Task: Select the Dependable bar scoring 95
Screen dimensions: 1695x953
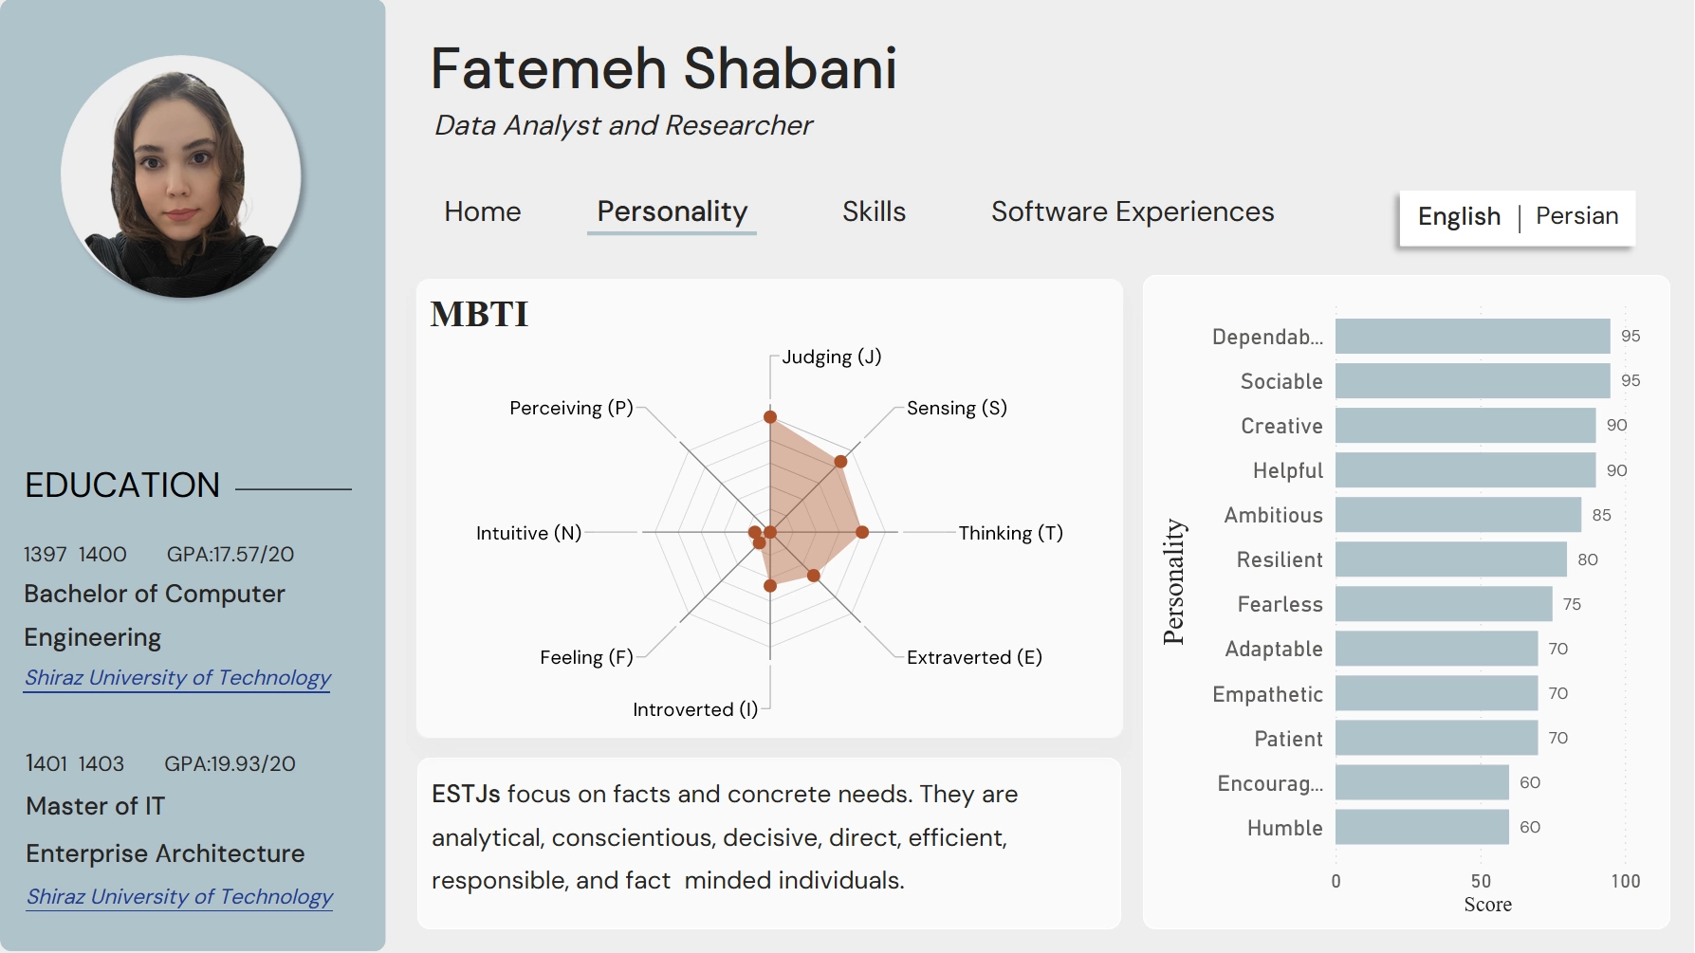Action: click(1472, 337)
